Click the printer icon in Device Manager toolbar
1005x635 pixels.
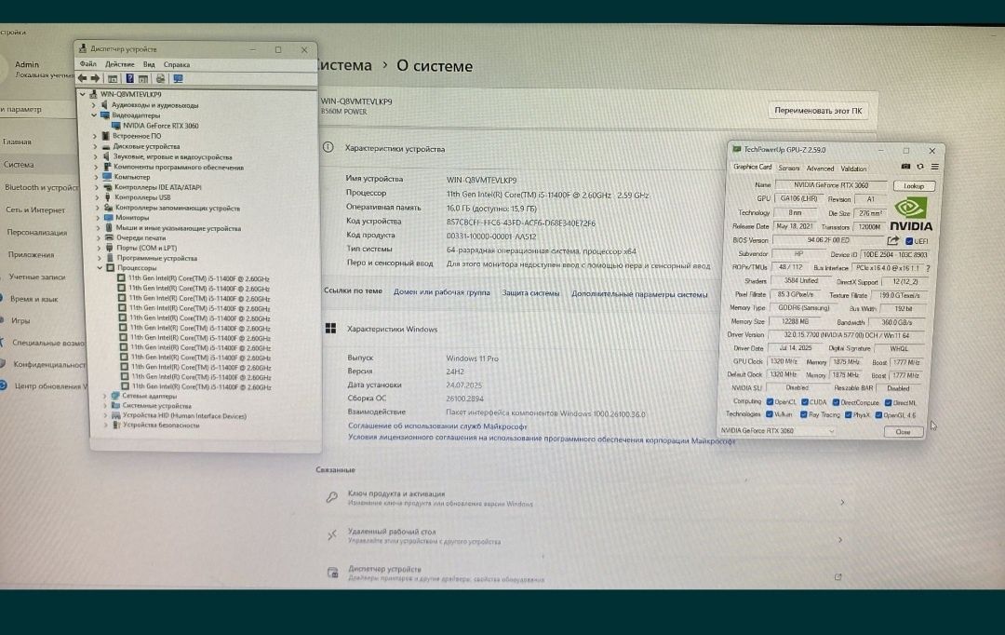point(160,78)
